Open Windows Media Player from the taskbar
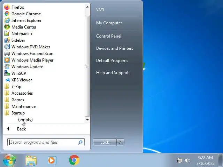223x167 pixels. [52, 160]
